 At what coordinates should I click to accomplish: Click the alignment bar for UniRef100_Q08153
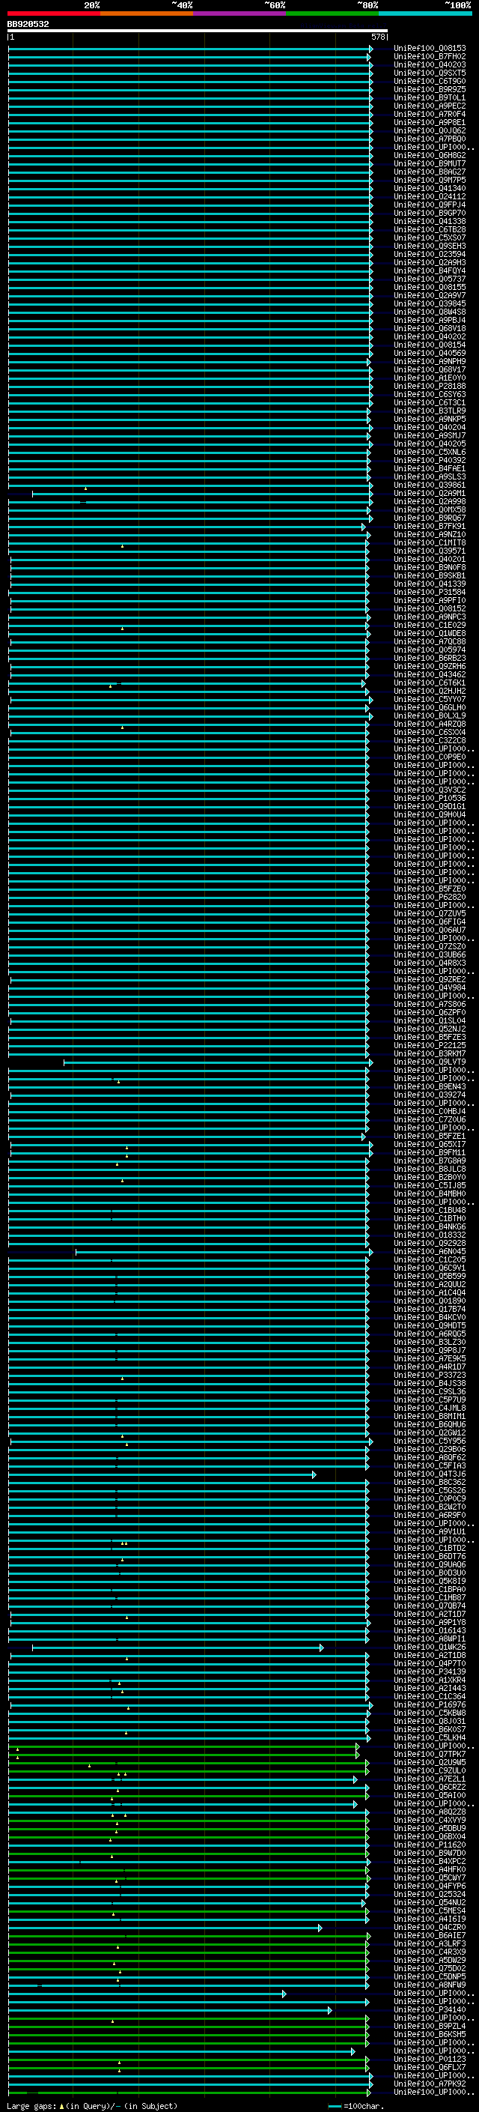coord(190,49)
